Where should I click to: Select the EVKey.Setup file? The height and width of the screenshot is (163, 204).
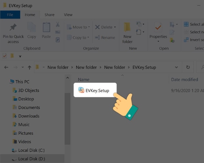97,90
